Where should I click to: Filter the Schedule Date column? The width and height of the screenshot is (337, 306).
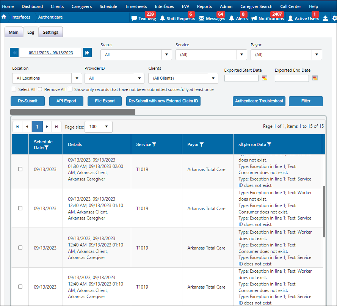tap(46, 148)
